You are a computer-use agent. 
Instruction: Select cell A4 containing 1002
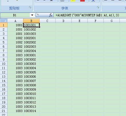pos(15,38)
